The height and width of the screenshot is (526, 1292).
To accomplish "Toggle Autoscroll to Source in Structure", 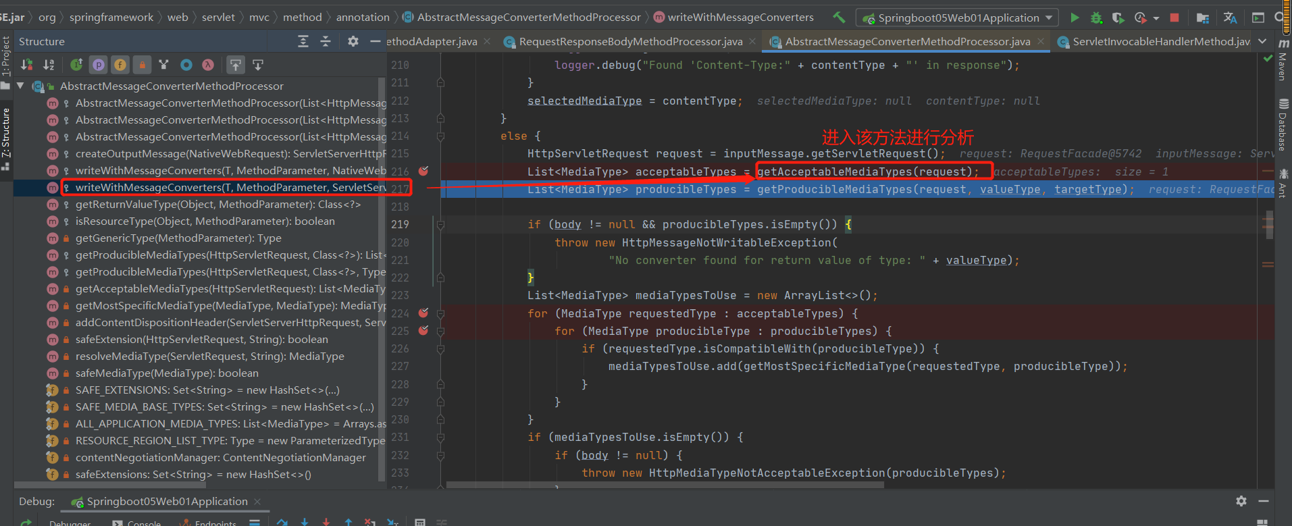I will click(x=236, y=65).
